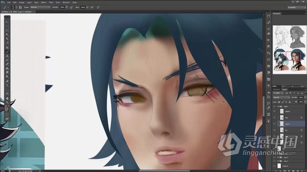Select the Eraser tool
Image resolution: width=307 pixels, height=172 pixels.
pos(7,64)
